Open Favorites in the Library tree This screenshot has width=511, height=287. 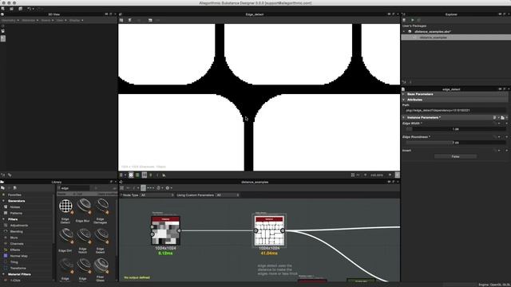[x=14, y=195]
